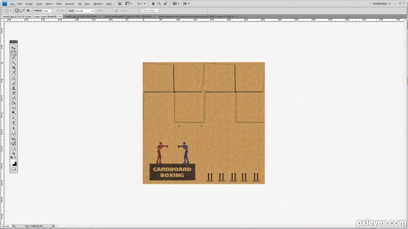This screenshot has width=408, height=229.
Task: Open the Filter menu
Action: [59, 4]
